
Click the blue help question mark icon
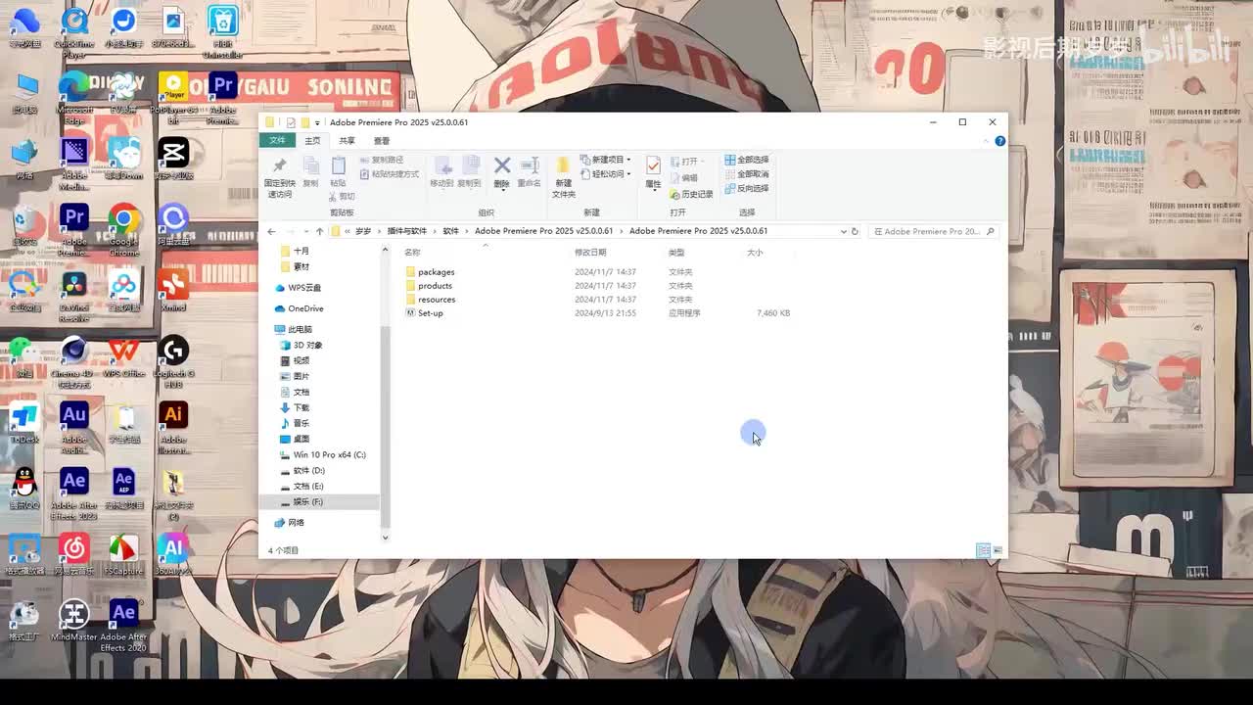(x=999, y=141)
